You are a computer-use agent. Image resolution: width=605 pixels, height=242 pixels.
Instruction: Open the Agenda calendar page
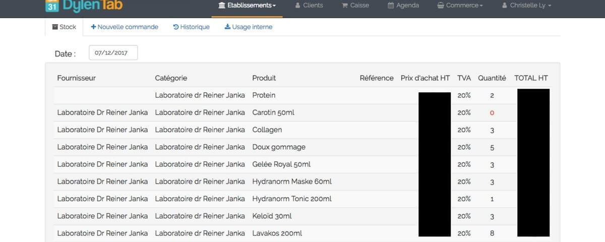coord(403,6)
